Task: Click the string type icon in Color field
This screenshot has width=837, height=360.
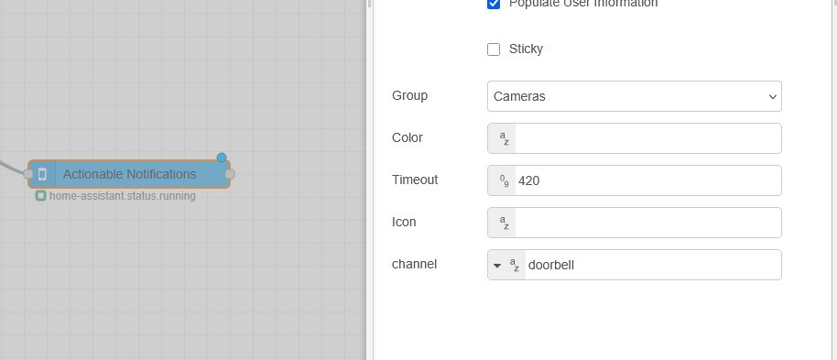Action: click(x=503, y=138)
